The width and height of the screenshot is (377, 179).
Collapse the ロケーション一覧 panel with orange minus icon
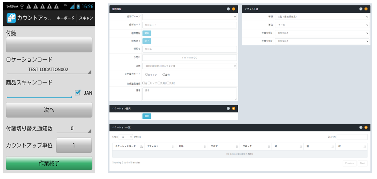click(366, 128)
